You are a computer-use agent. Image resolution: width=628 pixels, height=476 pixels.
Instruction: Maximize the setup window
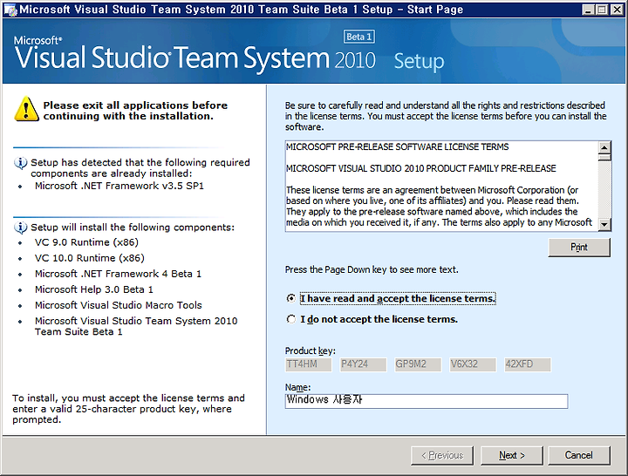tap(602, 10)
